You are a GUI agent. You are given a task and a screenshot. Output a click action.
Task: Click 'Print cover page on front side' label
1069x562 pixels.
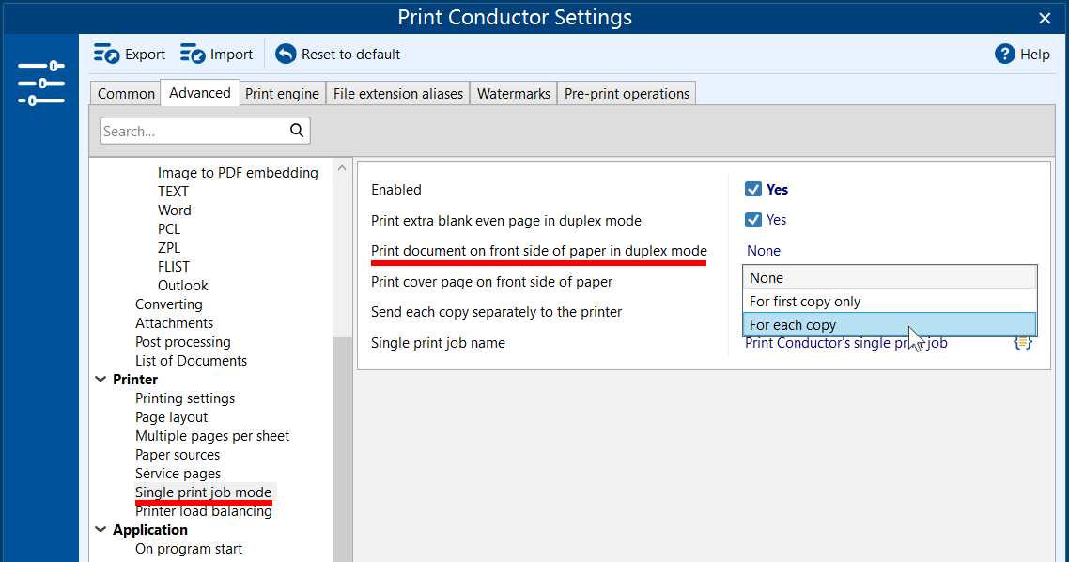(x=491, y=282)
